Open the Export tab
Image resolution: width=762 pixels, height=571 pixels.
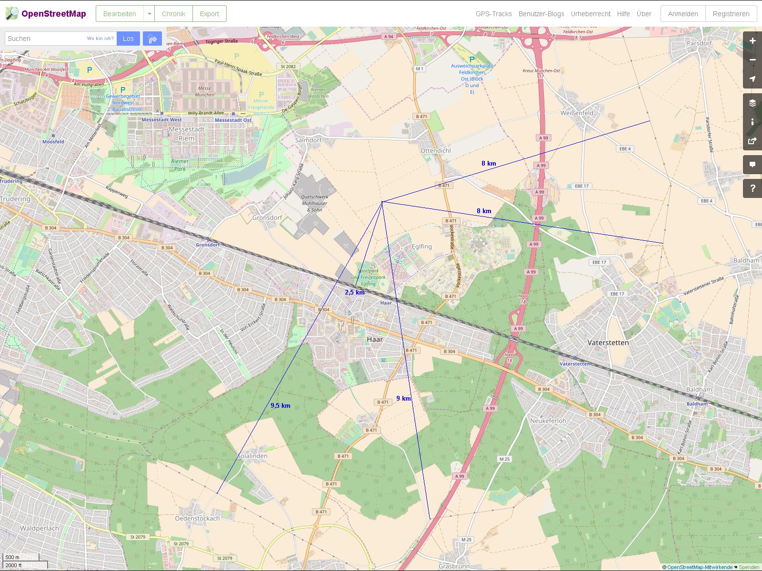(x=210, y=14)
